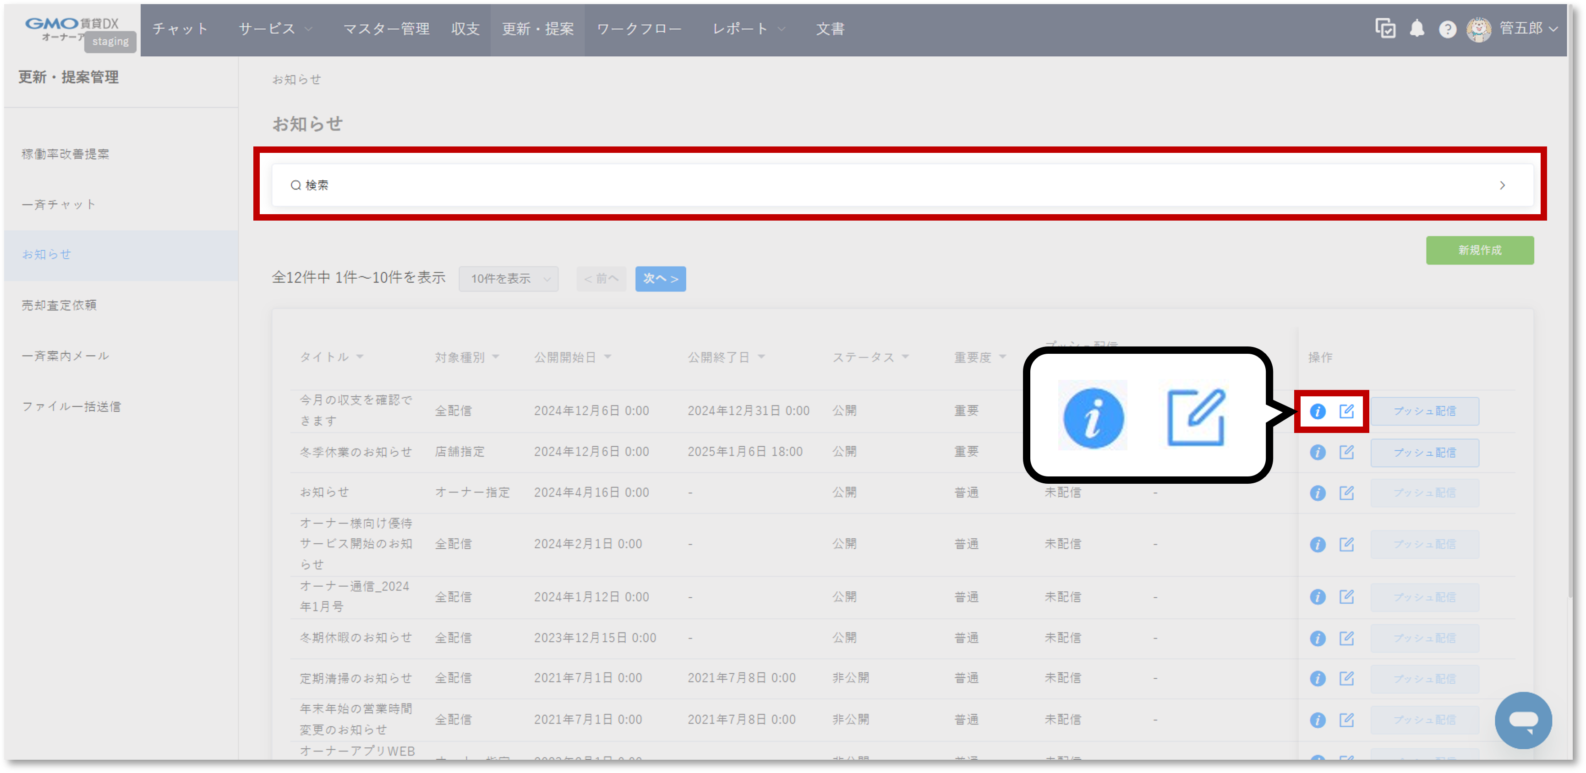Open ワークフロー in top navigation
This screenshot has width=1586, height=773.
[639, 29]
